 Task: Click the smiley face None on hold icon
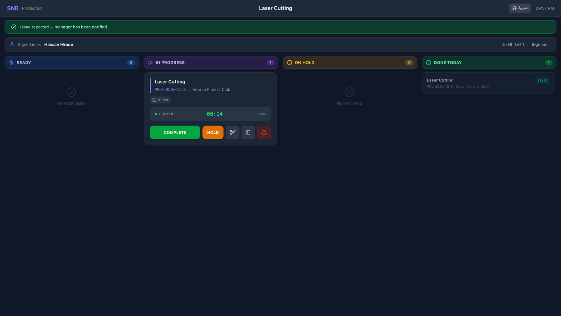(x=349, y=92)
